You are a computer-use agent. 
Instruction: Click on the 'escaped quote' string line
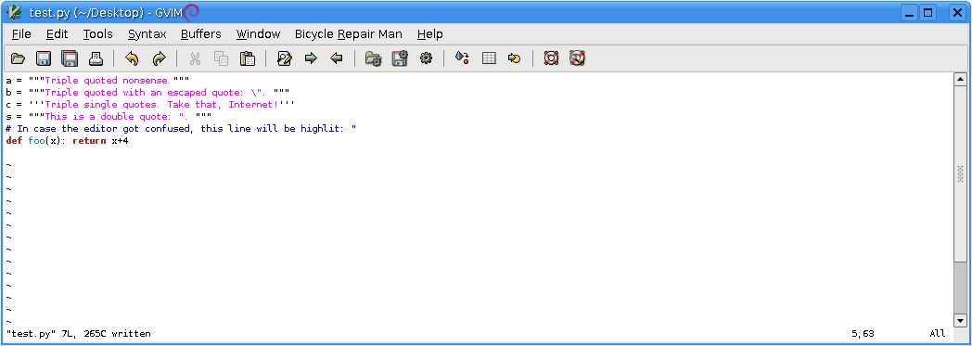point(147,93)
